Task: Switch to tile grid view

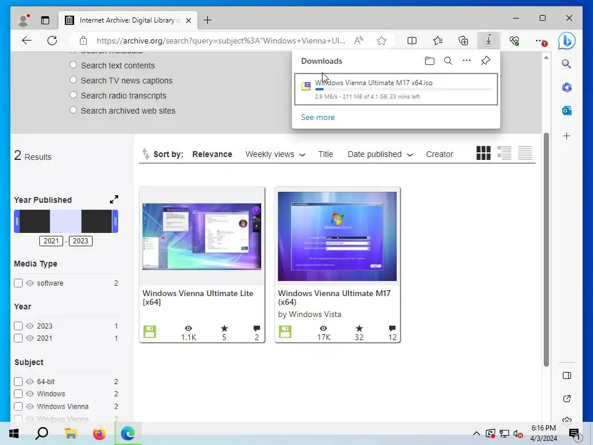Action: [x=484, y=153]
